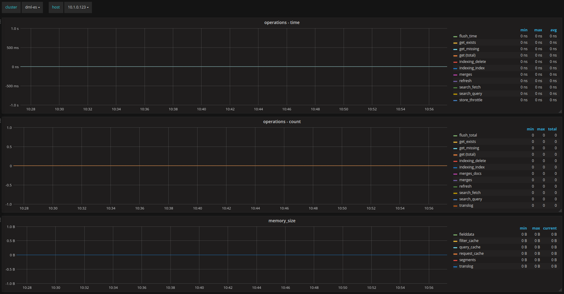Image resolution: width=564 pixels, height=294 pixels.
Task: Toggle translog series in memory_size legend
Action: tap(466, 266)
